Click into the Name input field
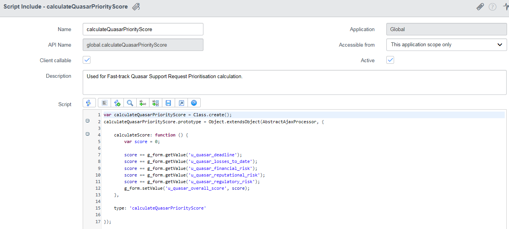The width and height of the screenshot is (509, 229). pos(143,29)
